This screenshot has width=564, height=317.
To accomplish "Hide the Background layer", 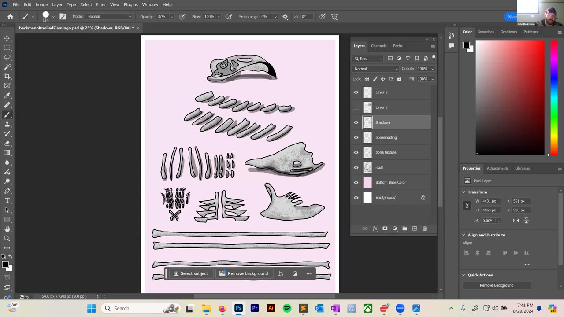I will (x=356, y=198).
